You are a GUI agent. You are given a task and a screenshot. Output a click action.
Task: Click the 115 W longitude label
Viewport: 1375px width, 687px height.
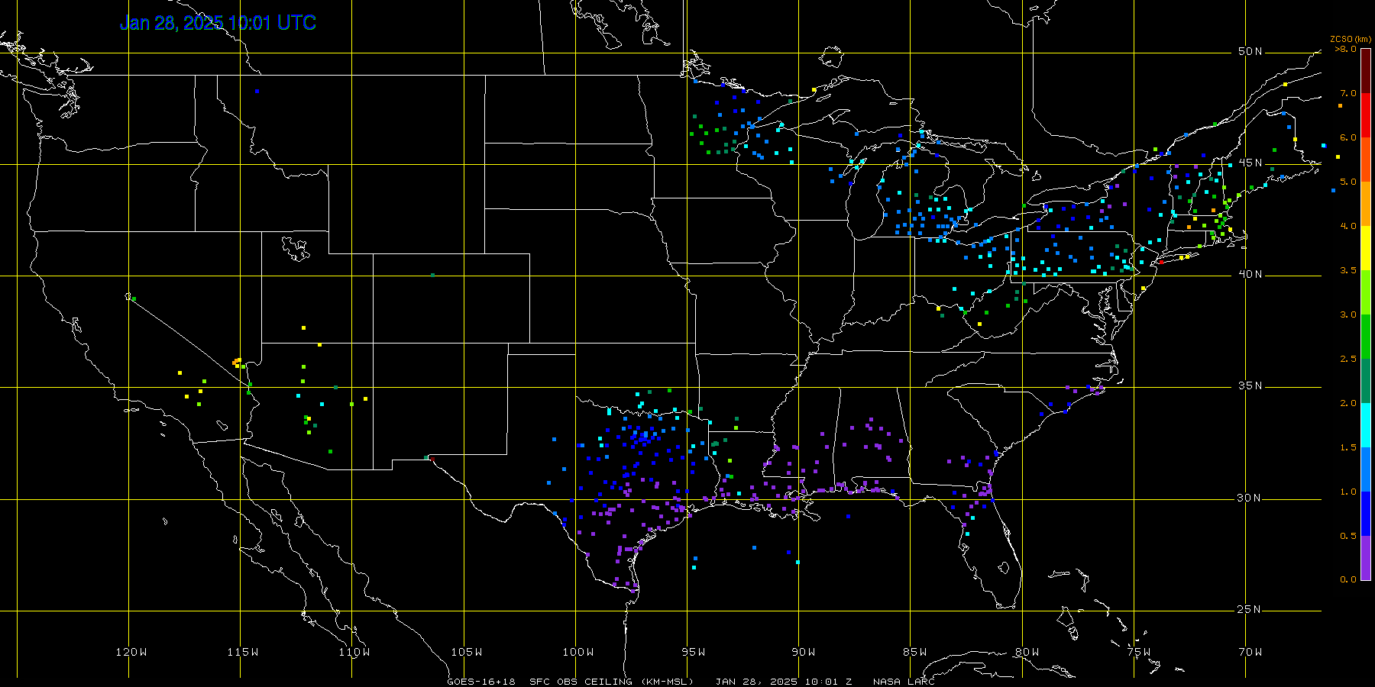tap(243, 652)
